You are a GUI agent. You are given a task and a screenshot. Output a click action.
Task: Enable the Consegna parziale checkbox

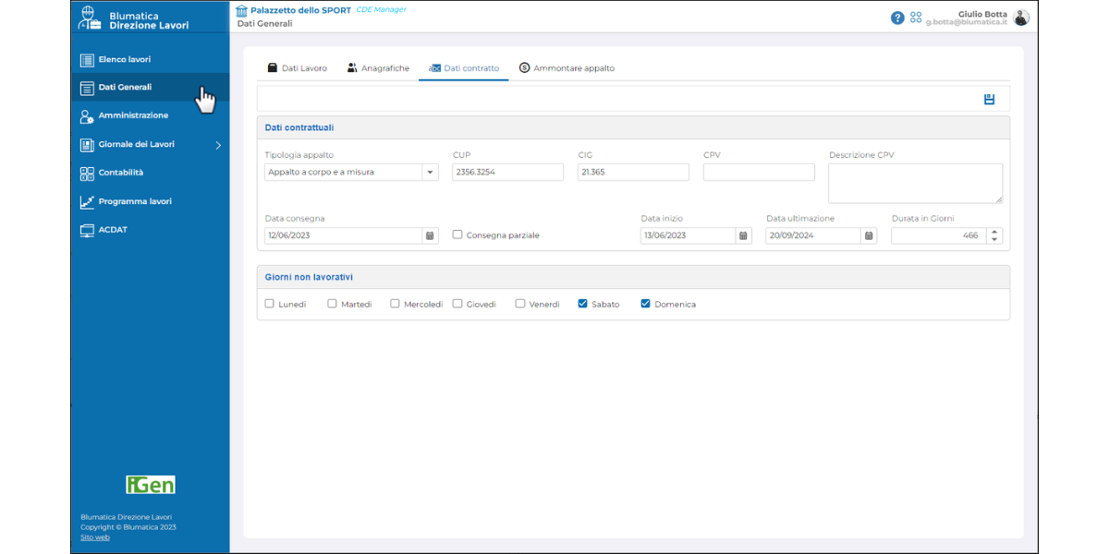(x=457, y=235)
